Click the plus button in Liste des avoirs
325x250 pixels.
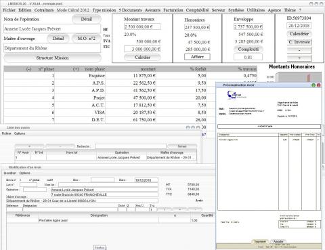coord(30,146)
